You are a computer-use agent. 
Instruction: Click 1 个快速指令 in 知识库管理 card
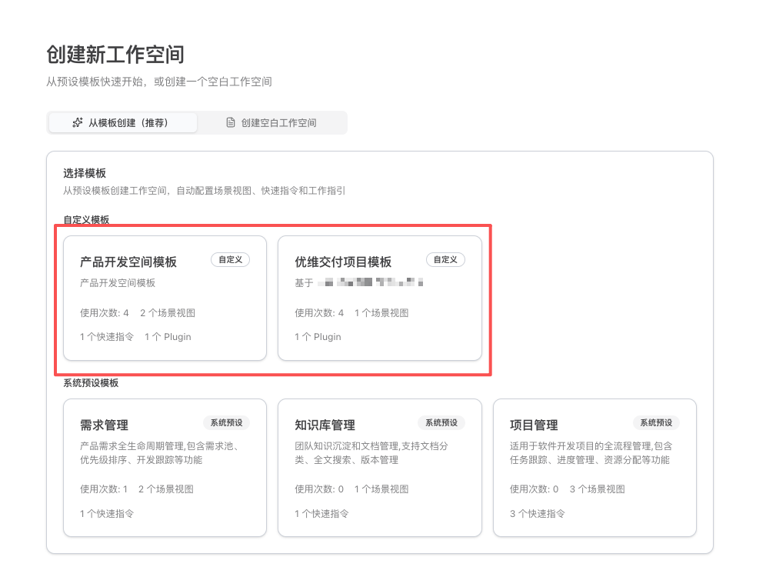click(321, 514)
